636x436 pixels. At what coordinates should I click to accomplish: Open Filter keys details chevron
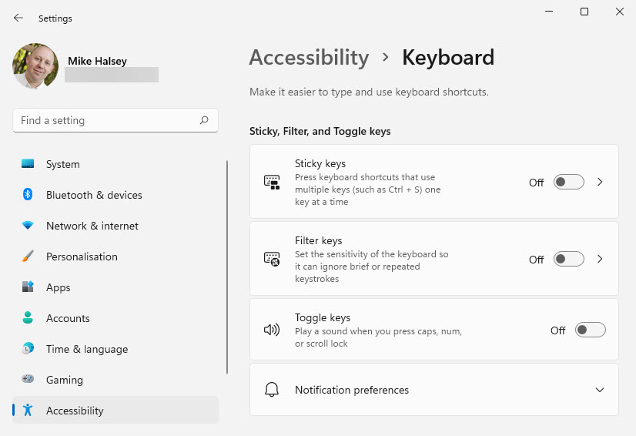coord(601,260)
